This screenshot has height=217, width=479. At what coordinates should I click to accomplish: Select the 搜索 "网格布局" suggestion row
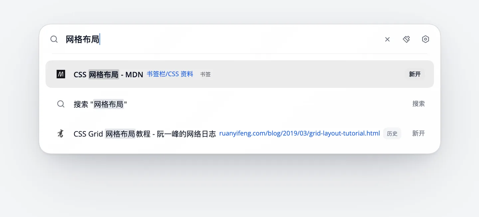(239, 104)
